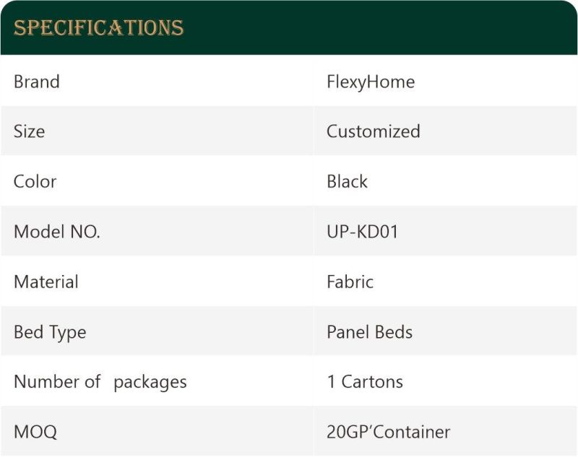Screen dimensions: 578x457
Task: Select the Model NO. label
Action: (57, 232)
